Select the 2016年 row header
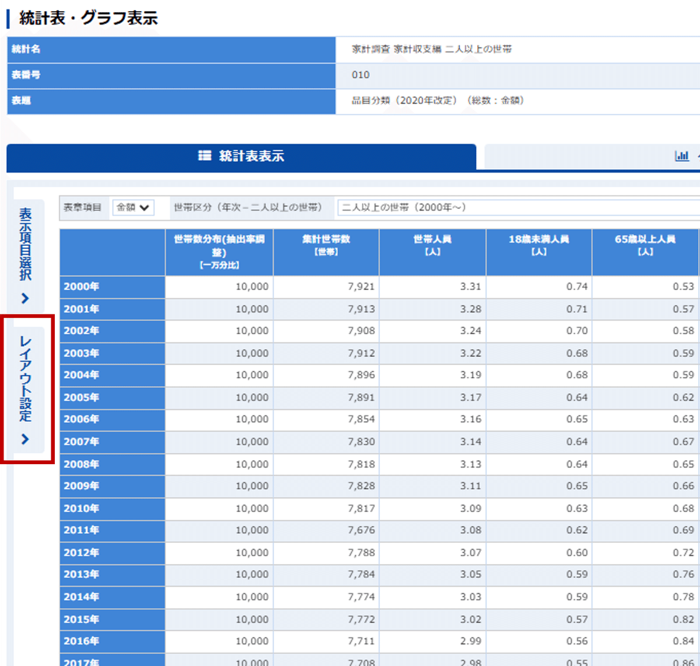Image resolution: width=700 pixels, height=666 pixels. pos(113,642)
